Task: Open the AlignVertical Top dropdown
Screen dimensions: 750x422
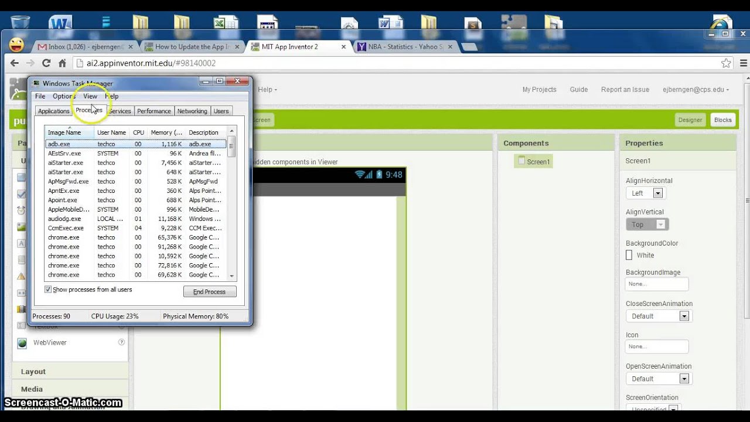Action: (647, 224)
